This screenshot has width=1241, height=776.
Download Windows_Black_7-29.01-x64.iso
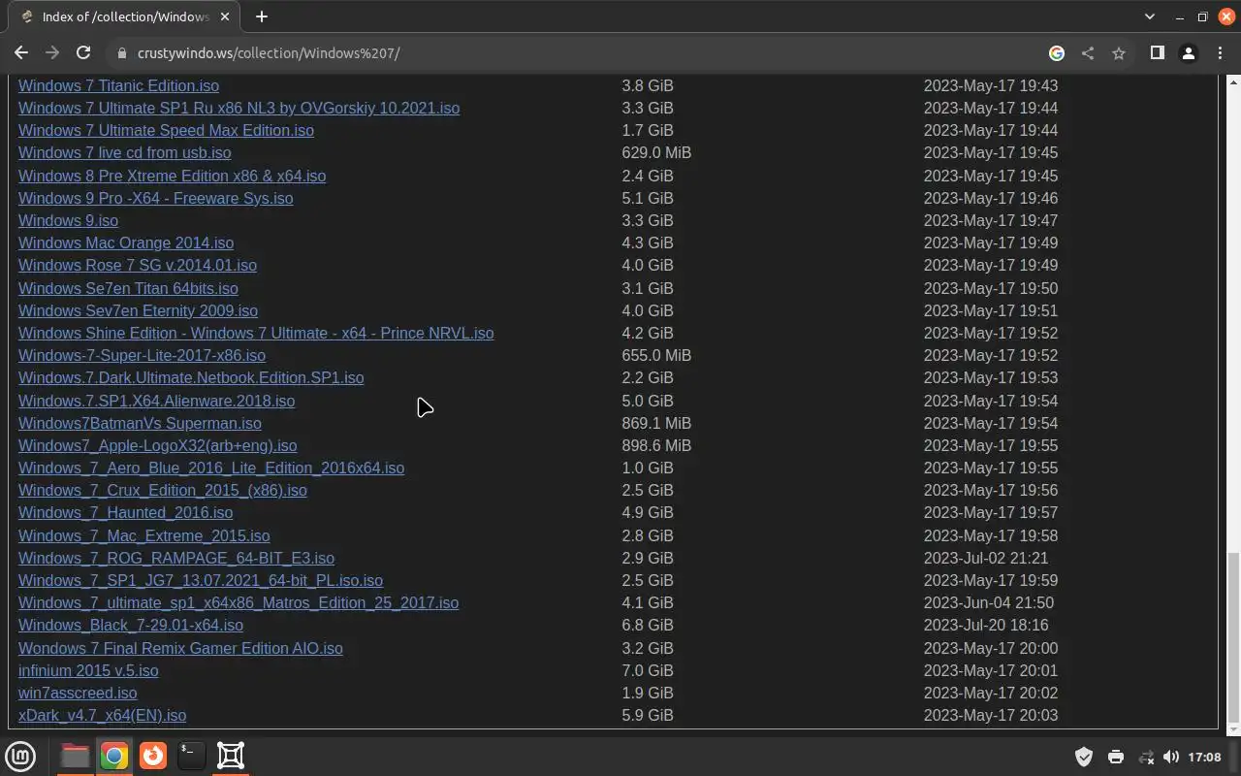coord(131,625)
